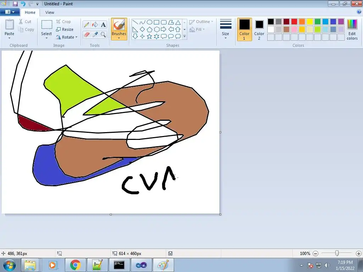The height and width of the screenshot is (272, 363).
Task: Choose the Line shape
Action: 135,22
